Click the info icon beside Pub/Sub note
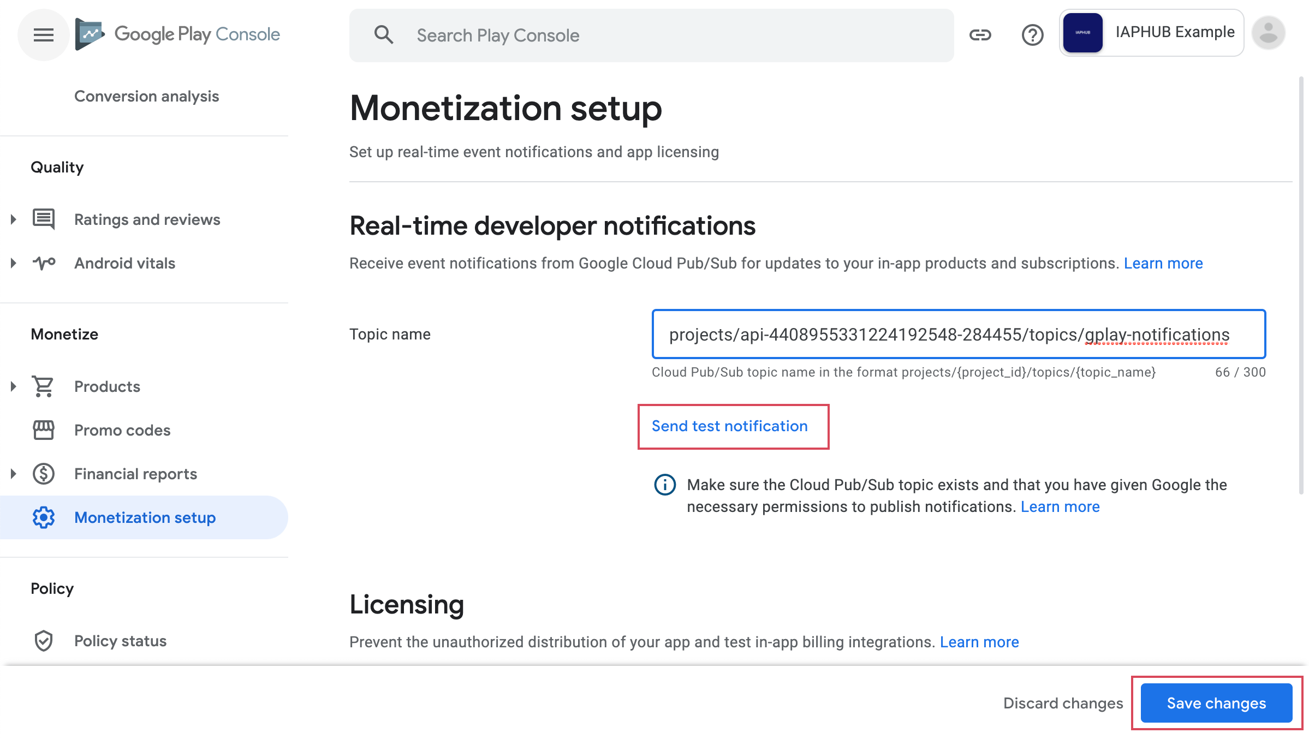The image size is (1309, 739). (x=664, y=485)
